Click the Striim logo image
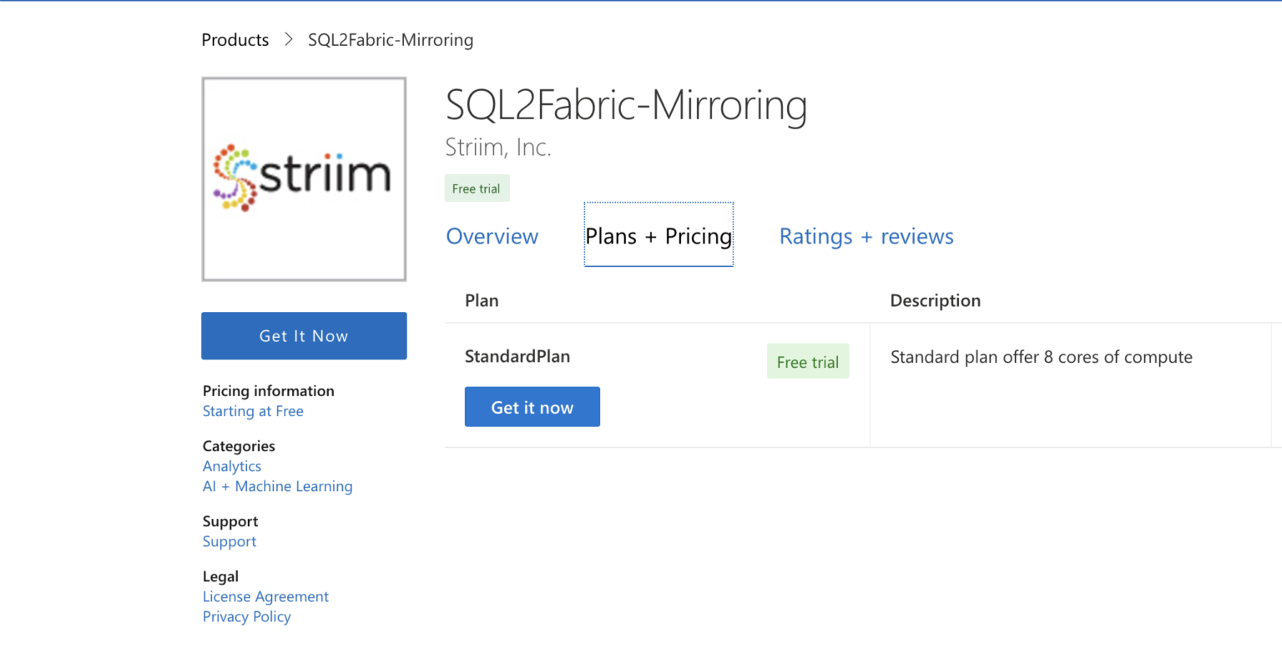The width and height of the screenshot is (1282, 658). coord(303,178)
